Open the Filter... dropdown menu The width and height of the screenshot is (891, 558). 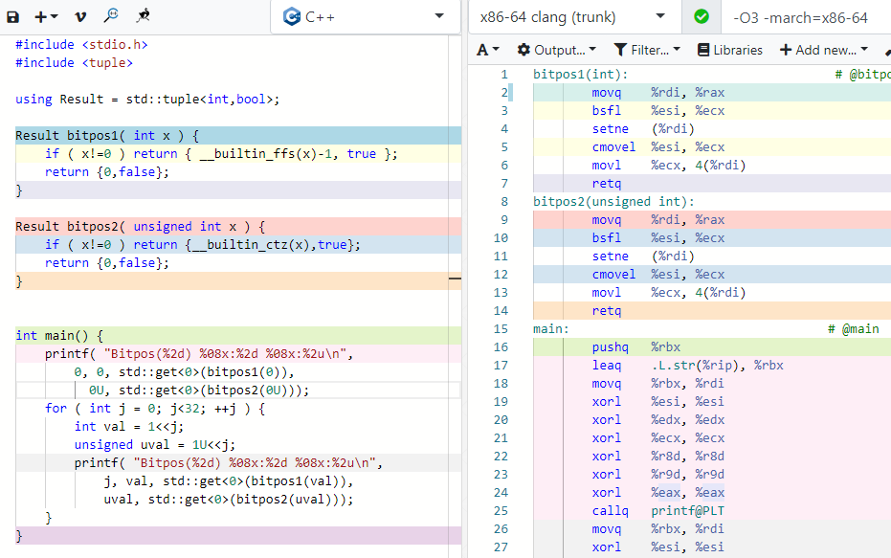tap(647, 50)
